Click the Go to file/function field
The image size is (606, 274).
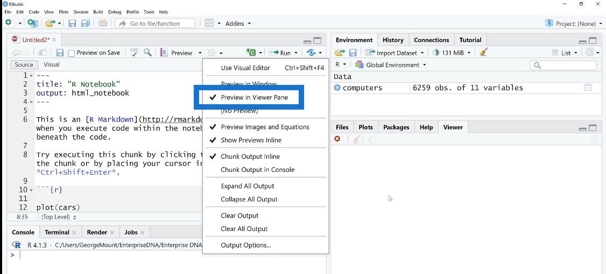coord(155,24)
